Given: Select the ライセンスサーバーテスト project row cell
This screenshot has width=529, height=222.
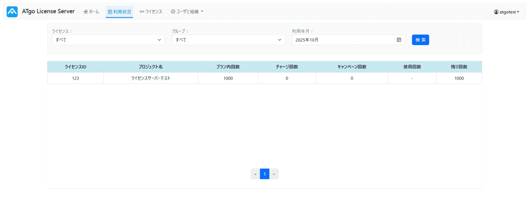Looking at the screenshot, I should [151, 78].
